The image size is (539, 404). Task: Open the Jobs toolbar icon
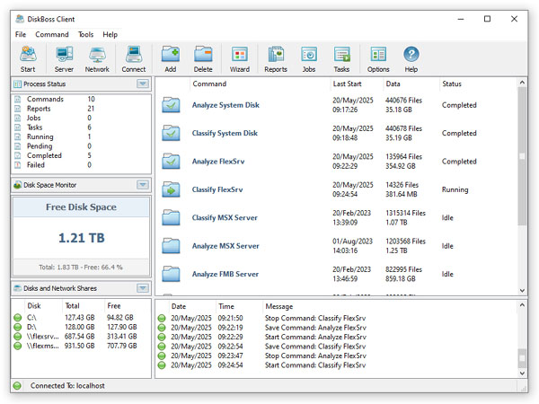[x=309, y=58]
